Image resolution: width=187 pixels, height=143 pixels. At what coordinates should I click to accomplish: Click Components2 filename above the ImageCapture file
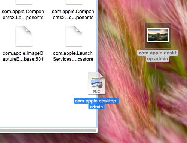point(23,15)
